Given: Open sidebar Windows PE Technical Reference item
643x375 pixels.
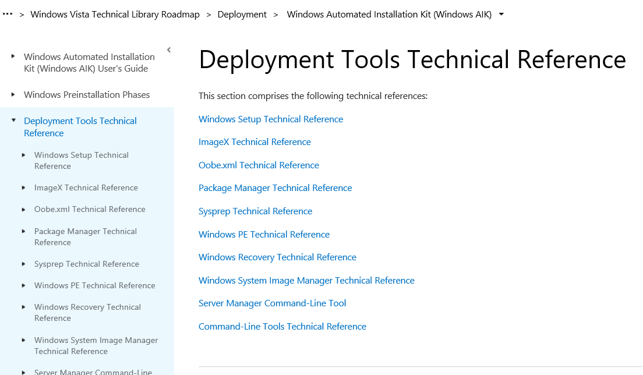Looking at the screenshot, I should point(94,286).
